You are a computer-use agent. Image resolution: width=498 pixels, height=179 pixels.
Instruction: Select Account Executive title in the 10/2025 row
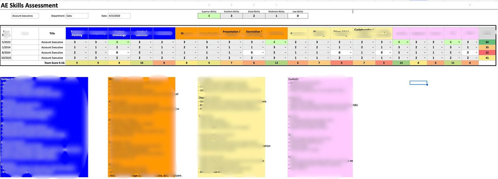(52, 58)
